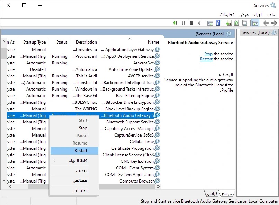Open the إجراء menu
The width and height of the screenshot is (279, 205).
point(258,15)
